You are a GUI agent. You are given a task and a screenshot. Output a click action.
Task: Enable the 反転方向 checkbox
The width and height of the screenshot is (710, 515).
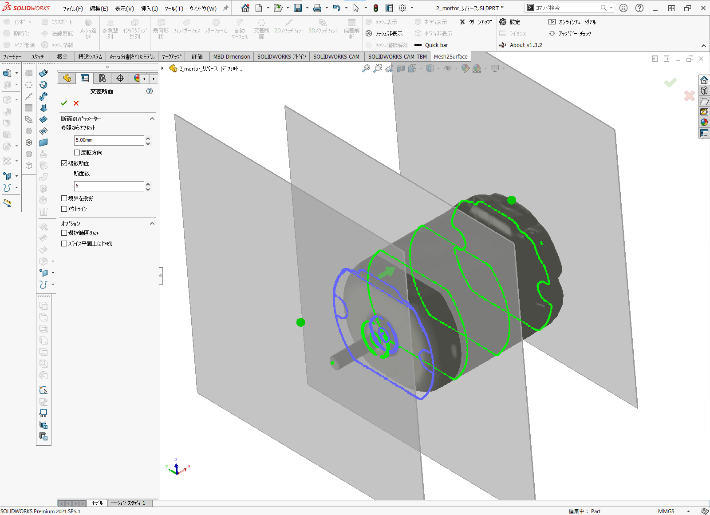pos(77,153)
